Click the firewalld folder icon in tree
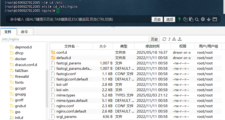225x120 pixels. point(12,76)
